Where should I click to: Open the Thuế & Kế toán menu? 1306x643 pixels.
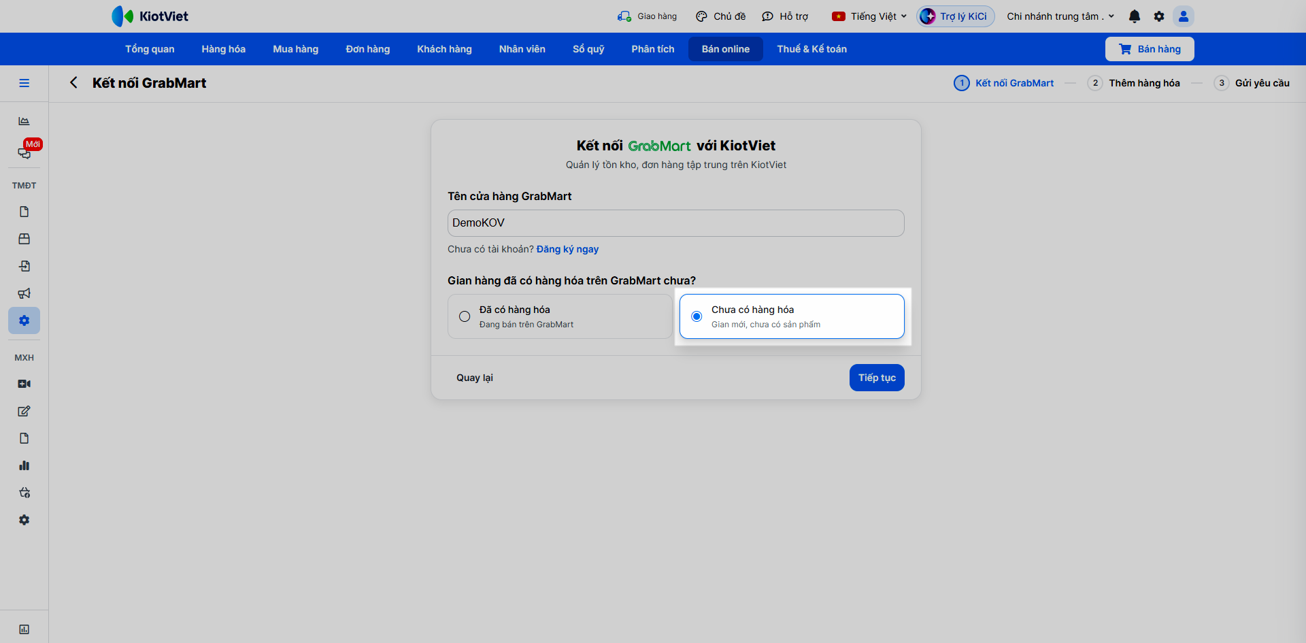click(x=811, y=49)
